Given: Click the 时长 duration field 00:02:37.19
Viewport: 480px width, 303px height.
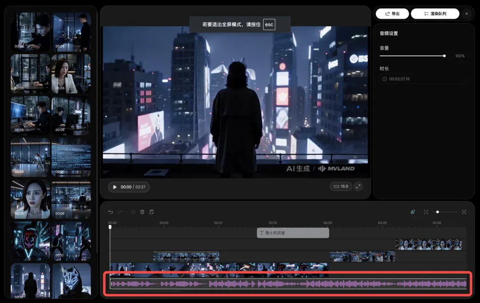Looking at the screenshot, I should 424,79.
